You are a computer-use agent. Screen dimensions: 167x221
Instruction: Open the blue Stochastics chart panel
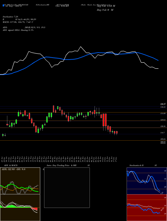click(147, 181)
